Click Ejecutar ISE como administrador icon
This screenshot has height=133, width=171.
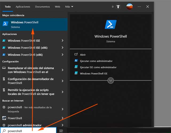[x=76, y=67]
